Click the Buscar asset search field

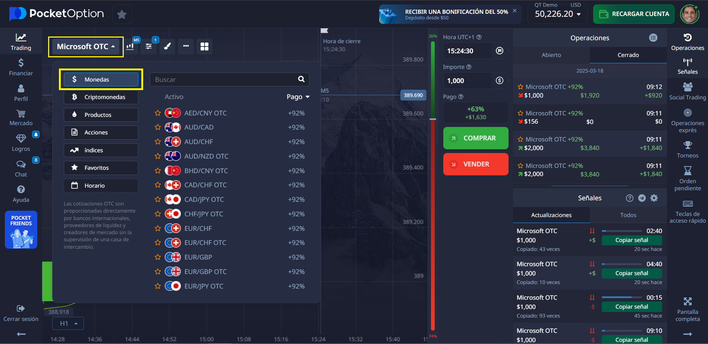coord(224,79)
